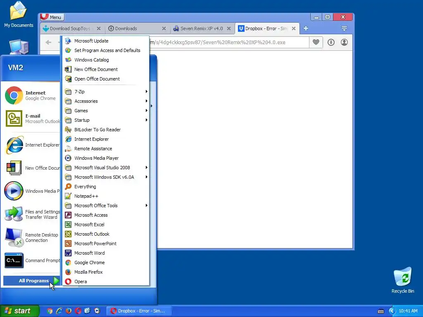Open Opera tab menu icon

pyautogui.click(x=344, y=28)
